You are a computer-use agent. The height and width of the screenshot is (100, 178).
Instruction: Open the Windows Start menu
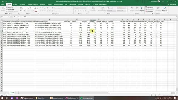coord(2,98)
